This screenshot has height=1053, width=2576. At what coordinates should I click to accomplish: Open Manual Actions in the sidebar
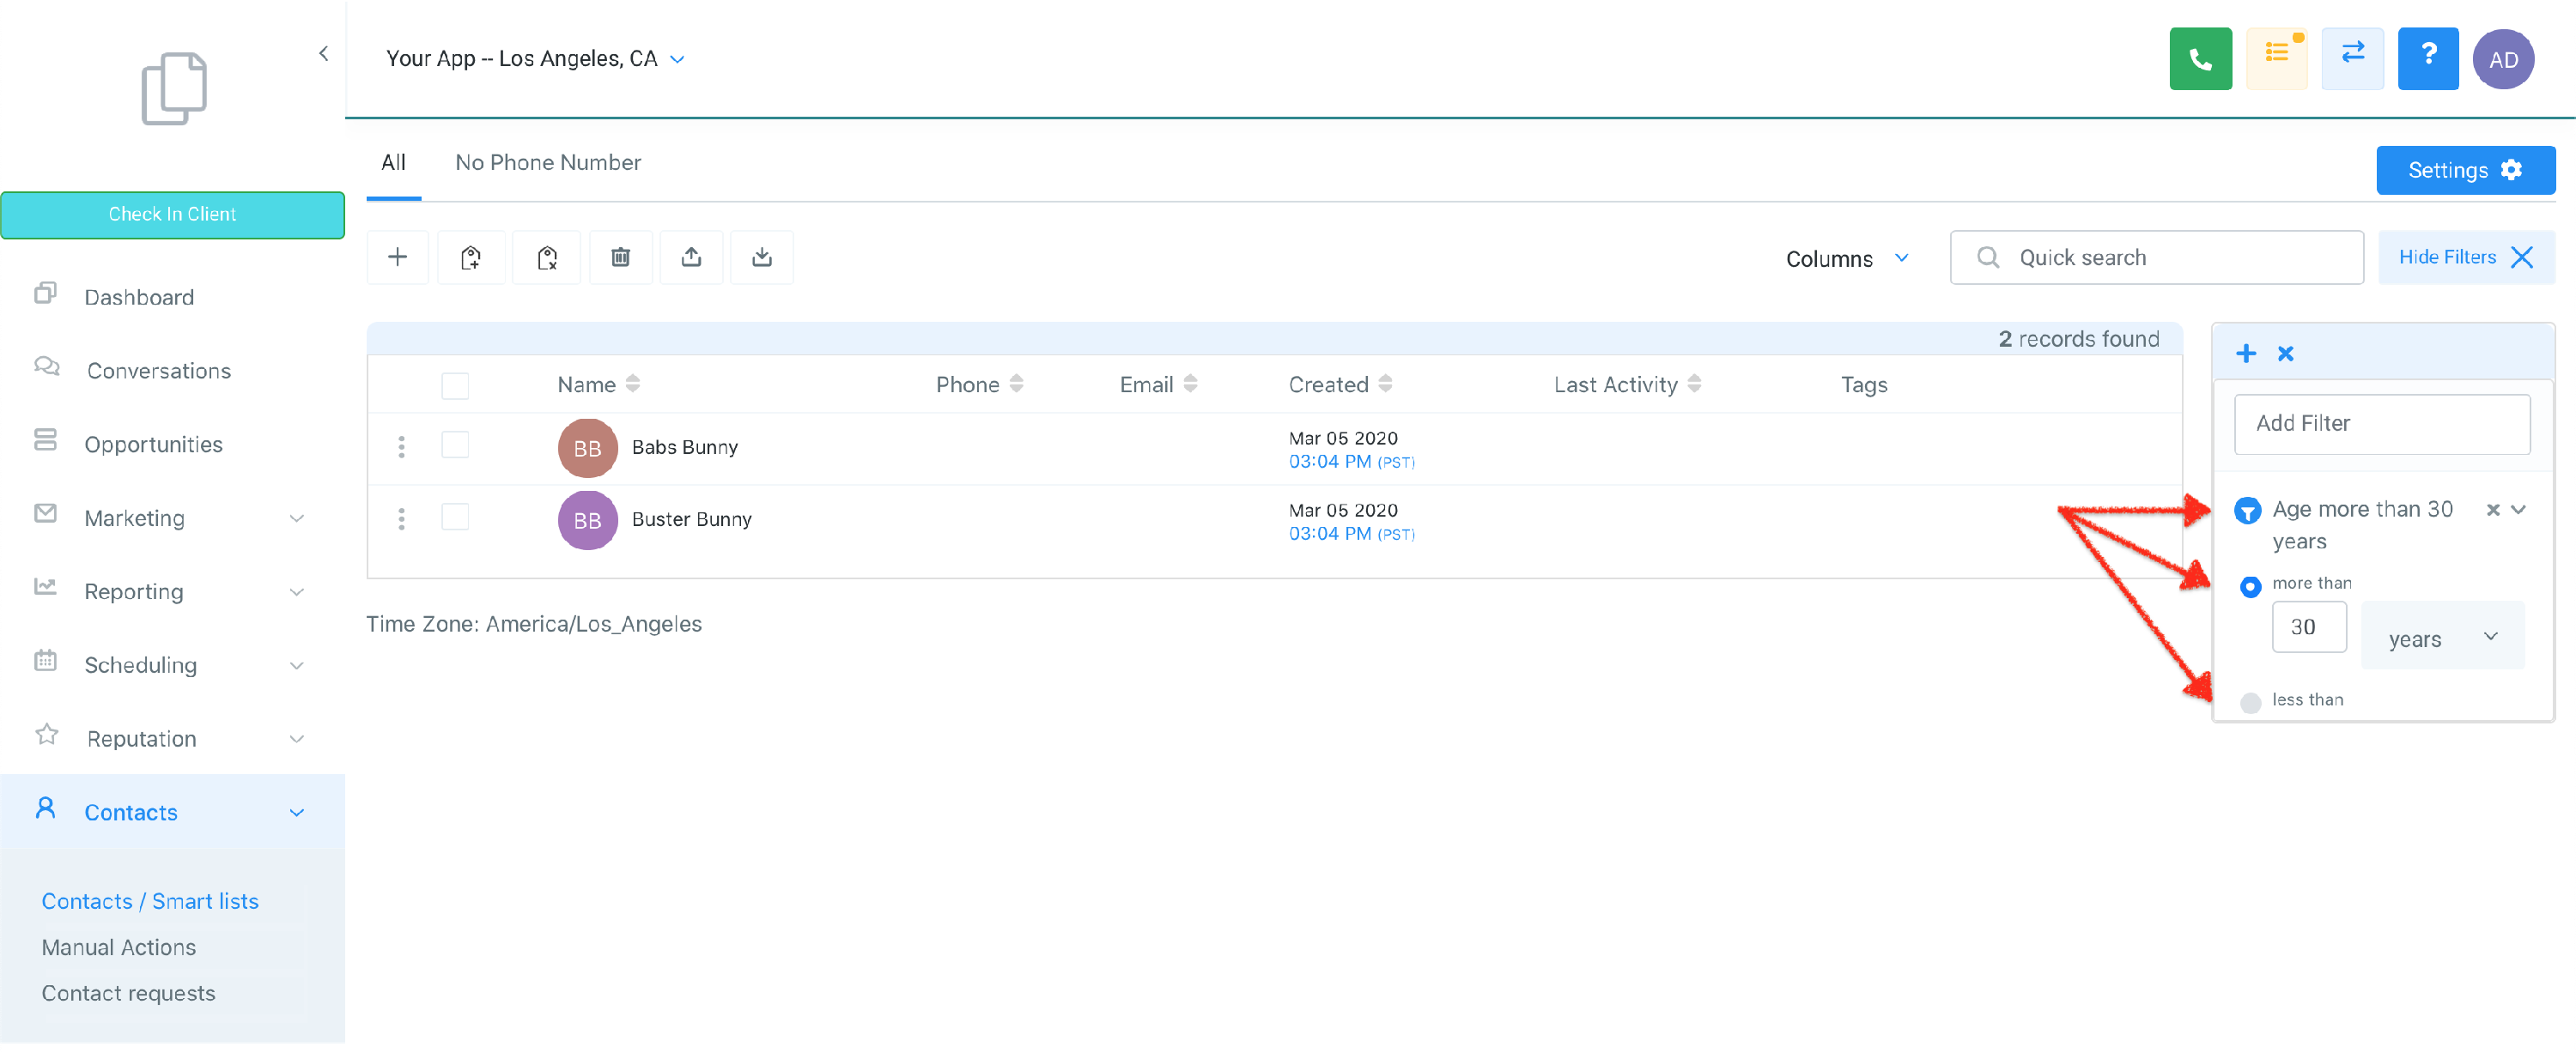coord(118,947)
